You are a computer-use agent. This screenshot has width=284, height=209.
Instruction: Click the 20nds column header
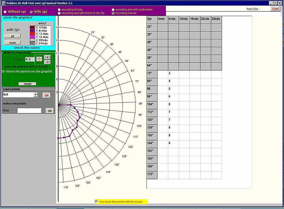tap(206, 20)
